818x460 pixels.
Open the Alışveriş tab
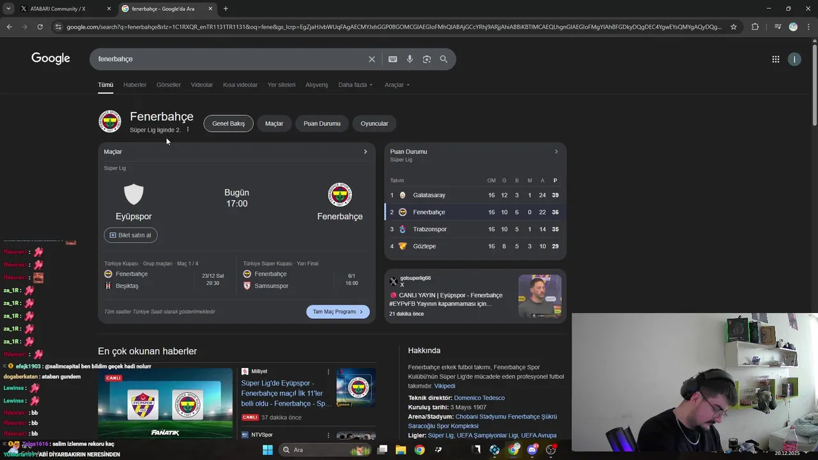pos(316,84)
